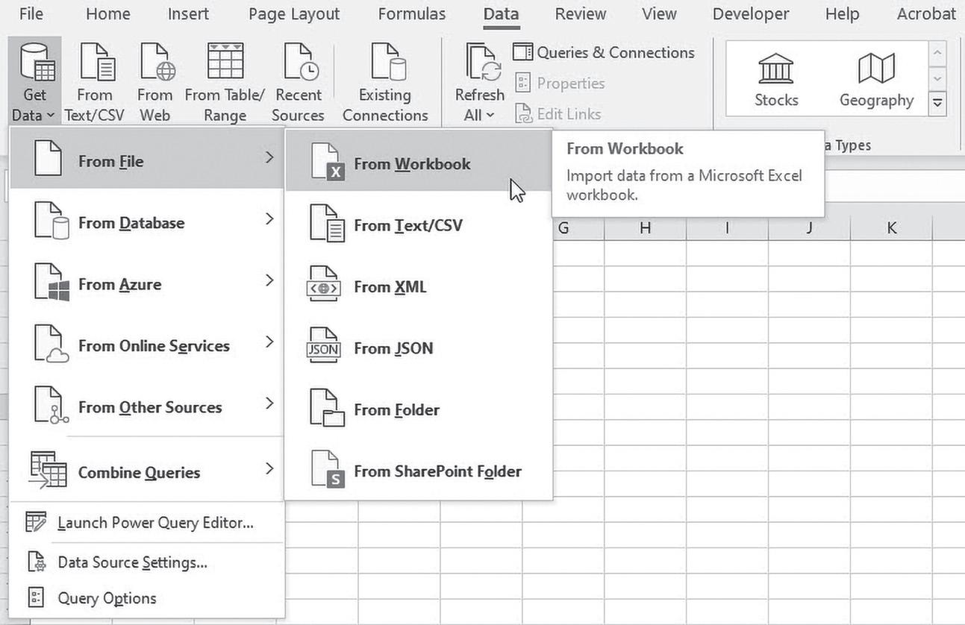Select the Stocks data type
The image size is (965, 625).
tap(776, 80)
